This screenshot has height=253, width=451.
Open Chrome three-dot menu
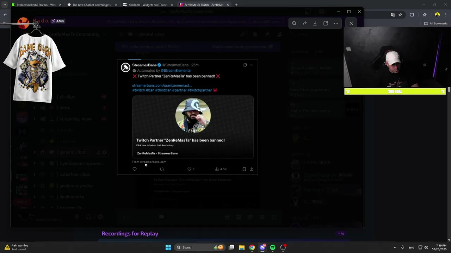445,15
